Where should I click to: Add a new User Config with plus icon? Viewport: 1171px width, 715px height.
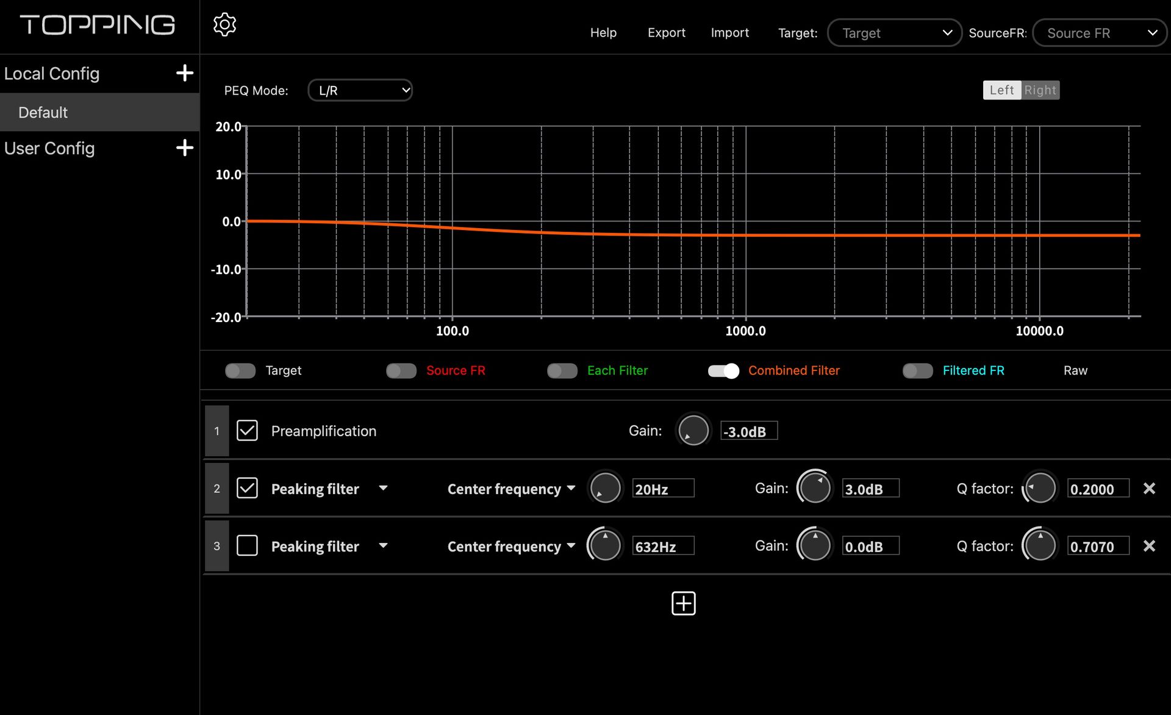[185, 148]
